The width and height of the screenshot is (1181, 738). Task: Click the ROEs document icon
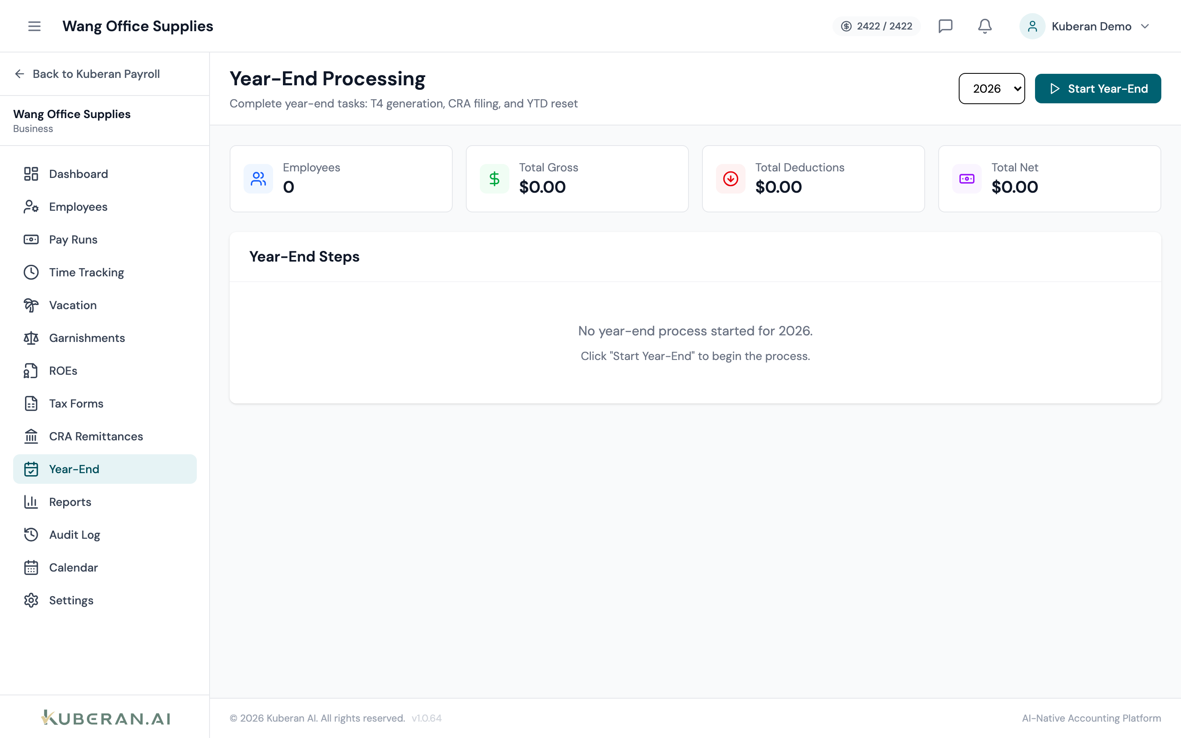31,371
